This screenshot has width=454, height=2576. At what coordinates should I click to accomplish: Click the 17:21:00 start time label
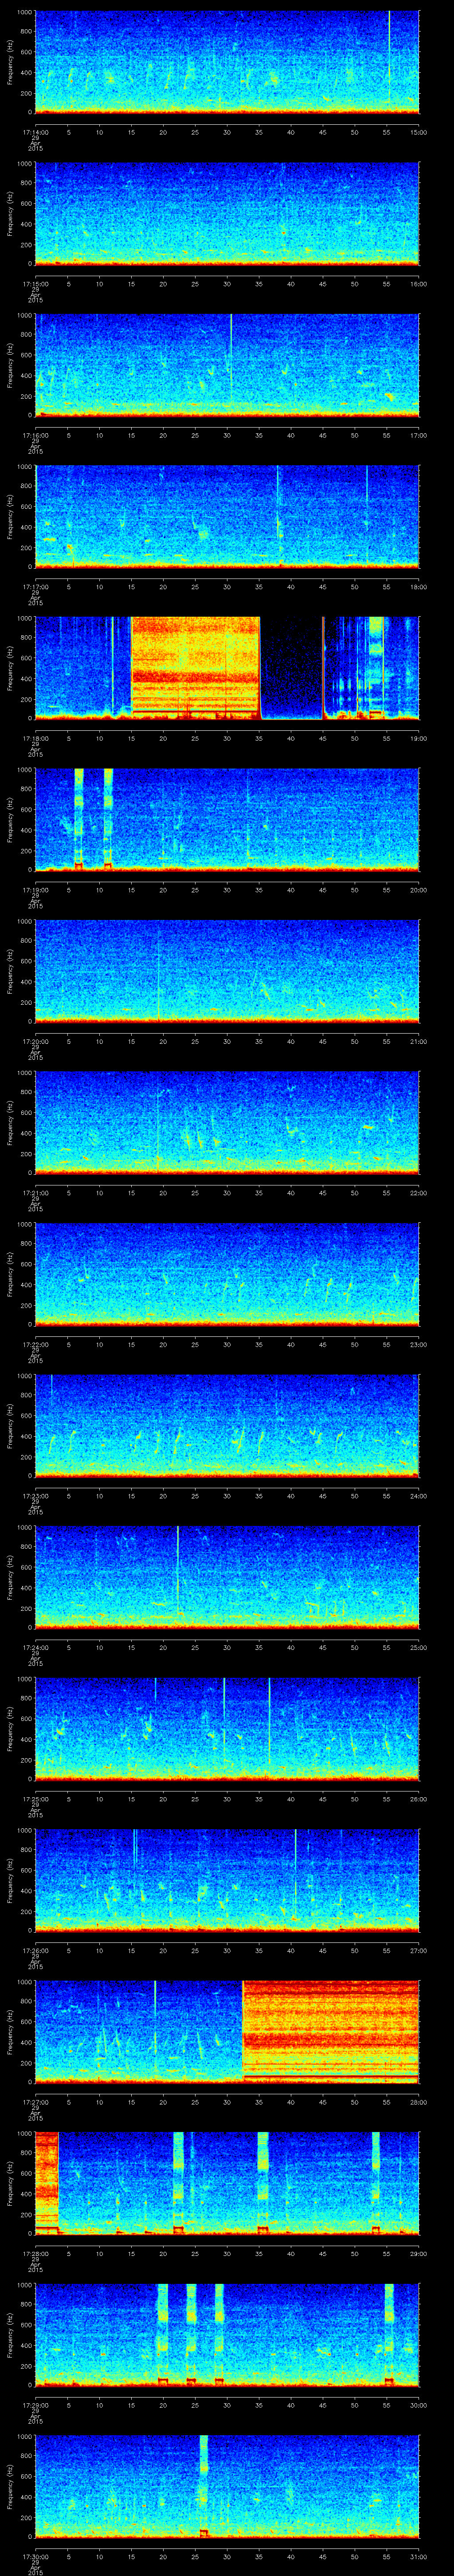coord(35,1193)
